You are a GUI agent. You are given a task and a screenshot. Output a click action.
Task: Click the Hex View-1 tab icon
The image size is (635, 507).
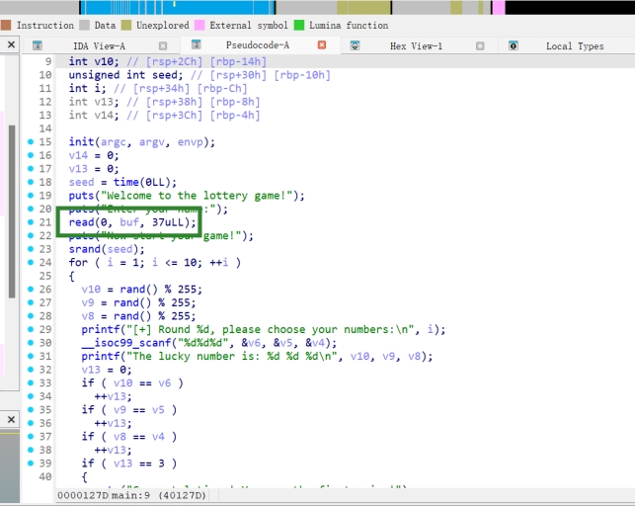coord(356,45)
